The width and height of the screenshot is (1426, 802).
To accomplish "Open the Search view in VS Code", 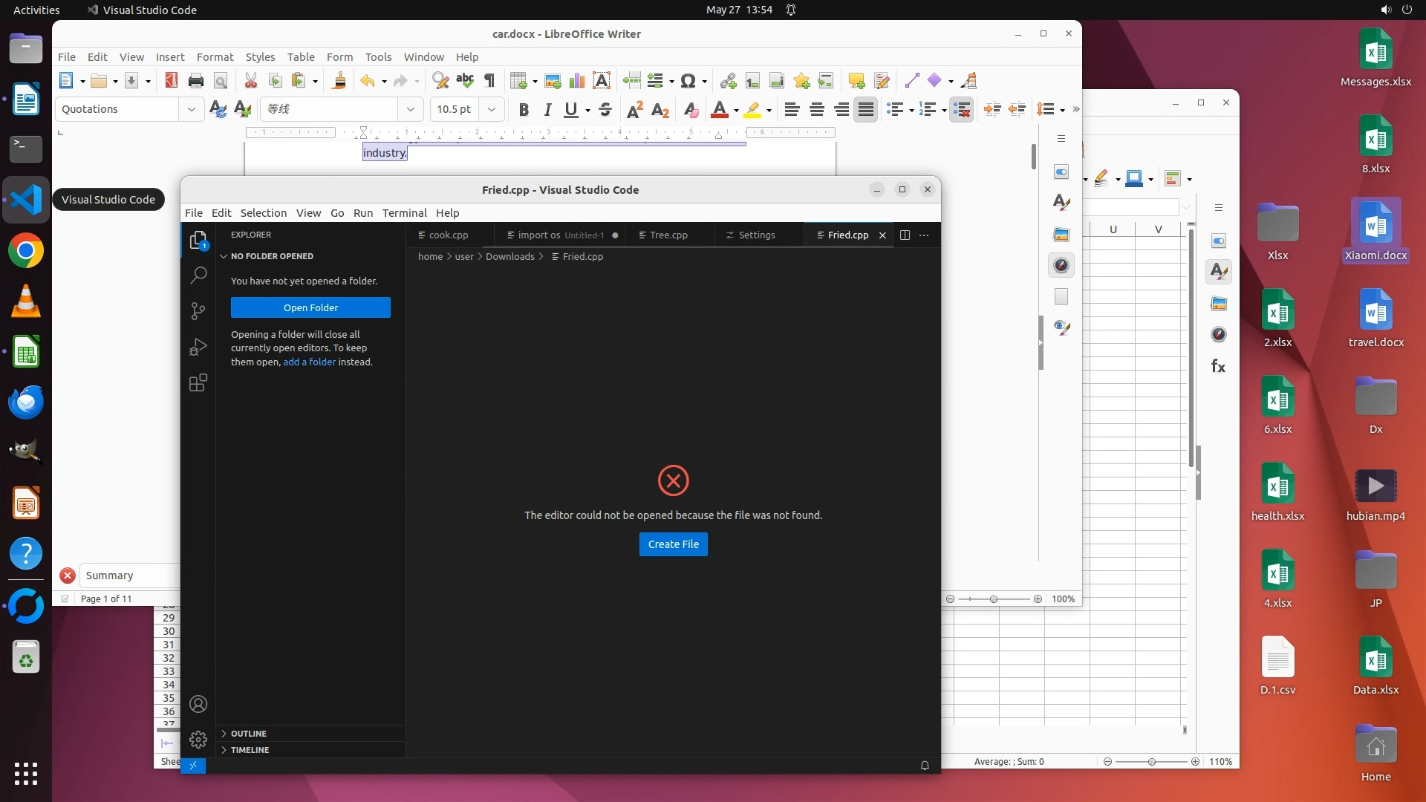I will [198, 276].
